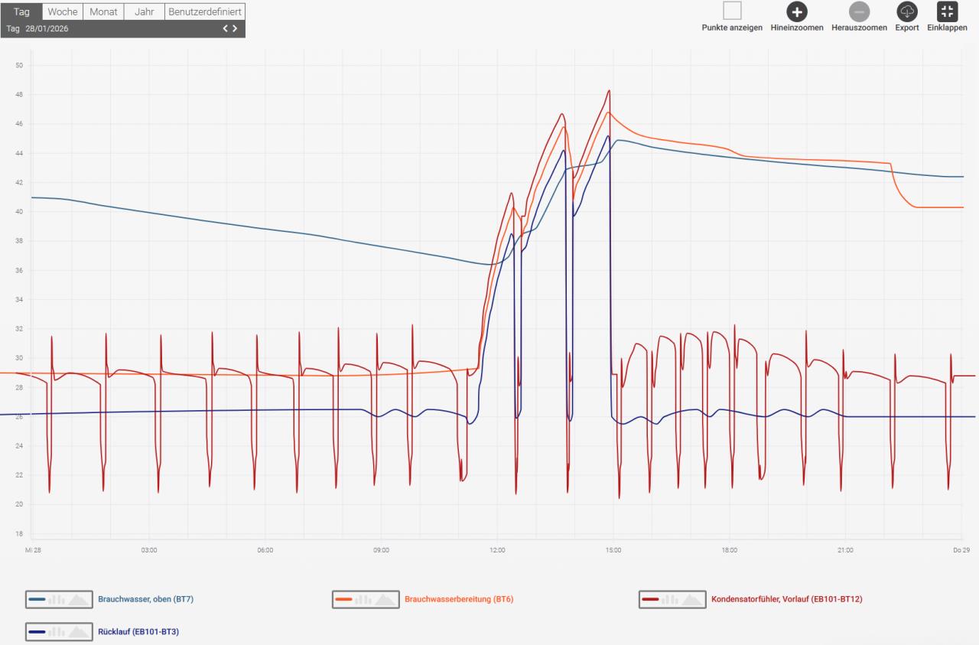Screen dimensions: 979x645
Task: Click the Brauchwasser, oben (BT7) legend icon
Action: tap(58, 599)
